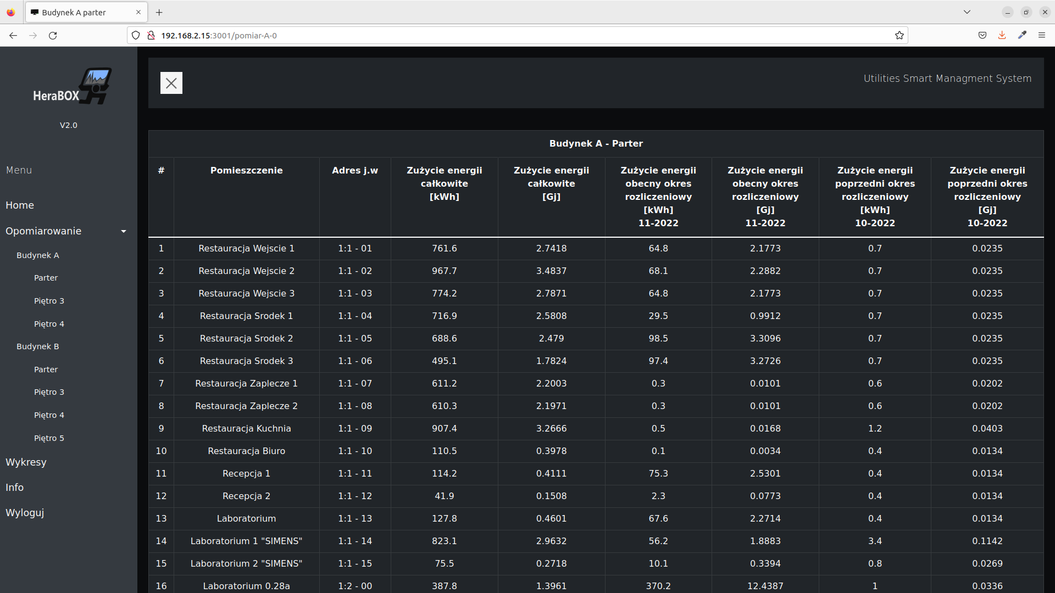Click Wyloguj to log out
This screenshot has width=1055, height=593.
[x=25, y=512]
